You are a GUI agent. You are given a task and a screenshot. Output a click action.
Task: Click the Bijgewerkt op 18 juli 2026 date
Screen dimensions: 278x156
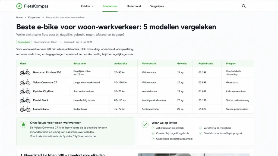click(x=78, y=42)
